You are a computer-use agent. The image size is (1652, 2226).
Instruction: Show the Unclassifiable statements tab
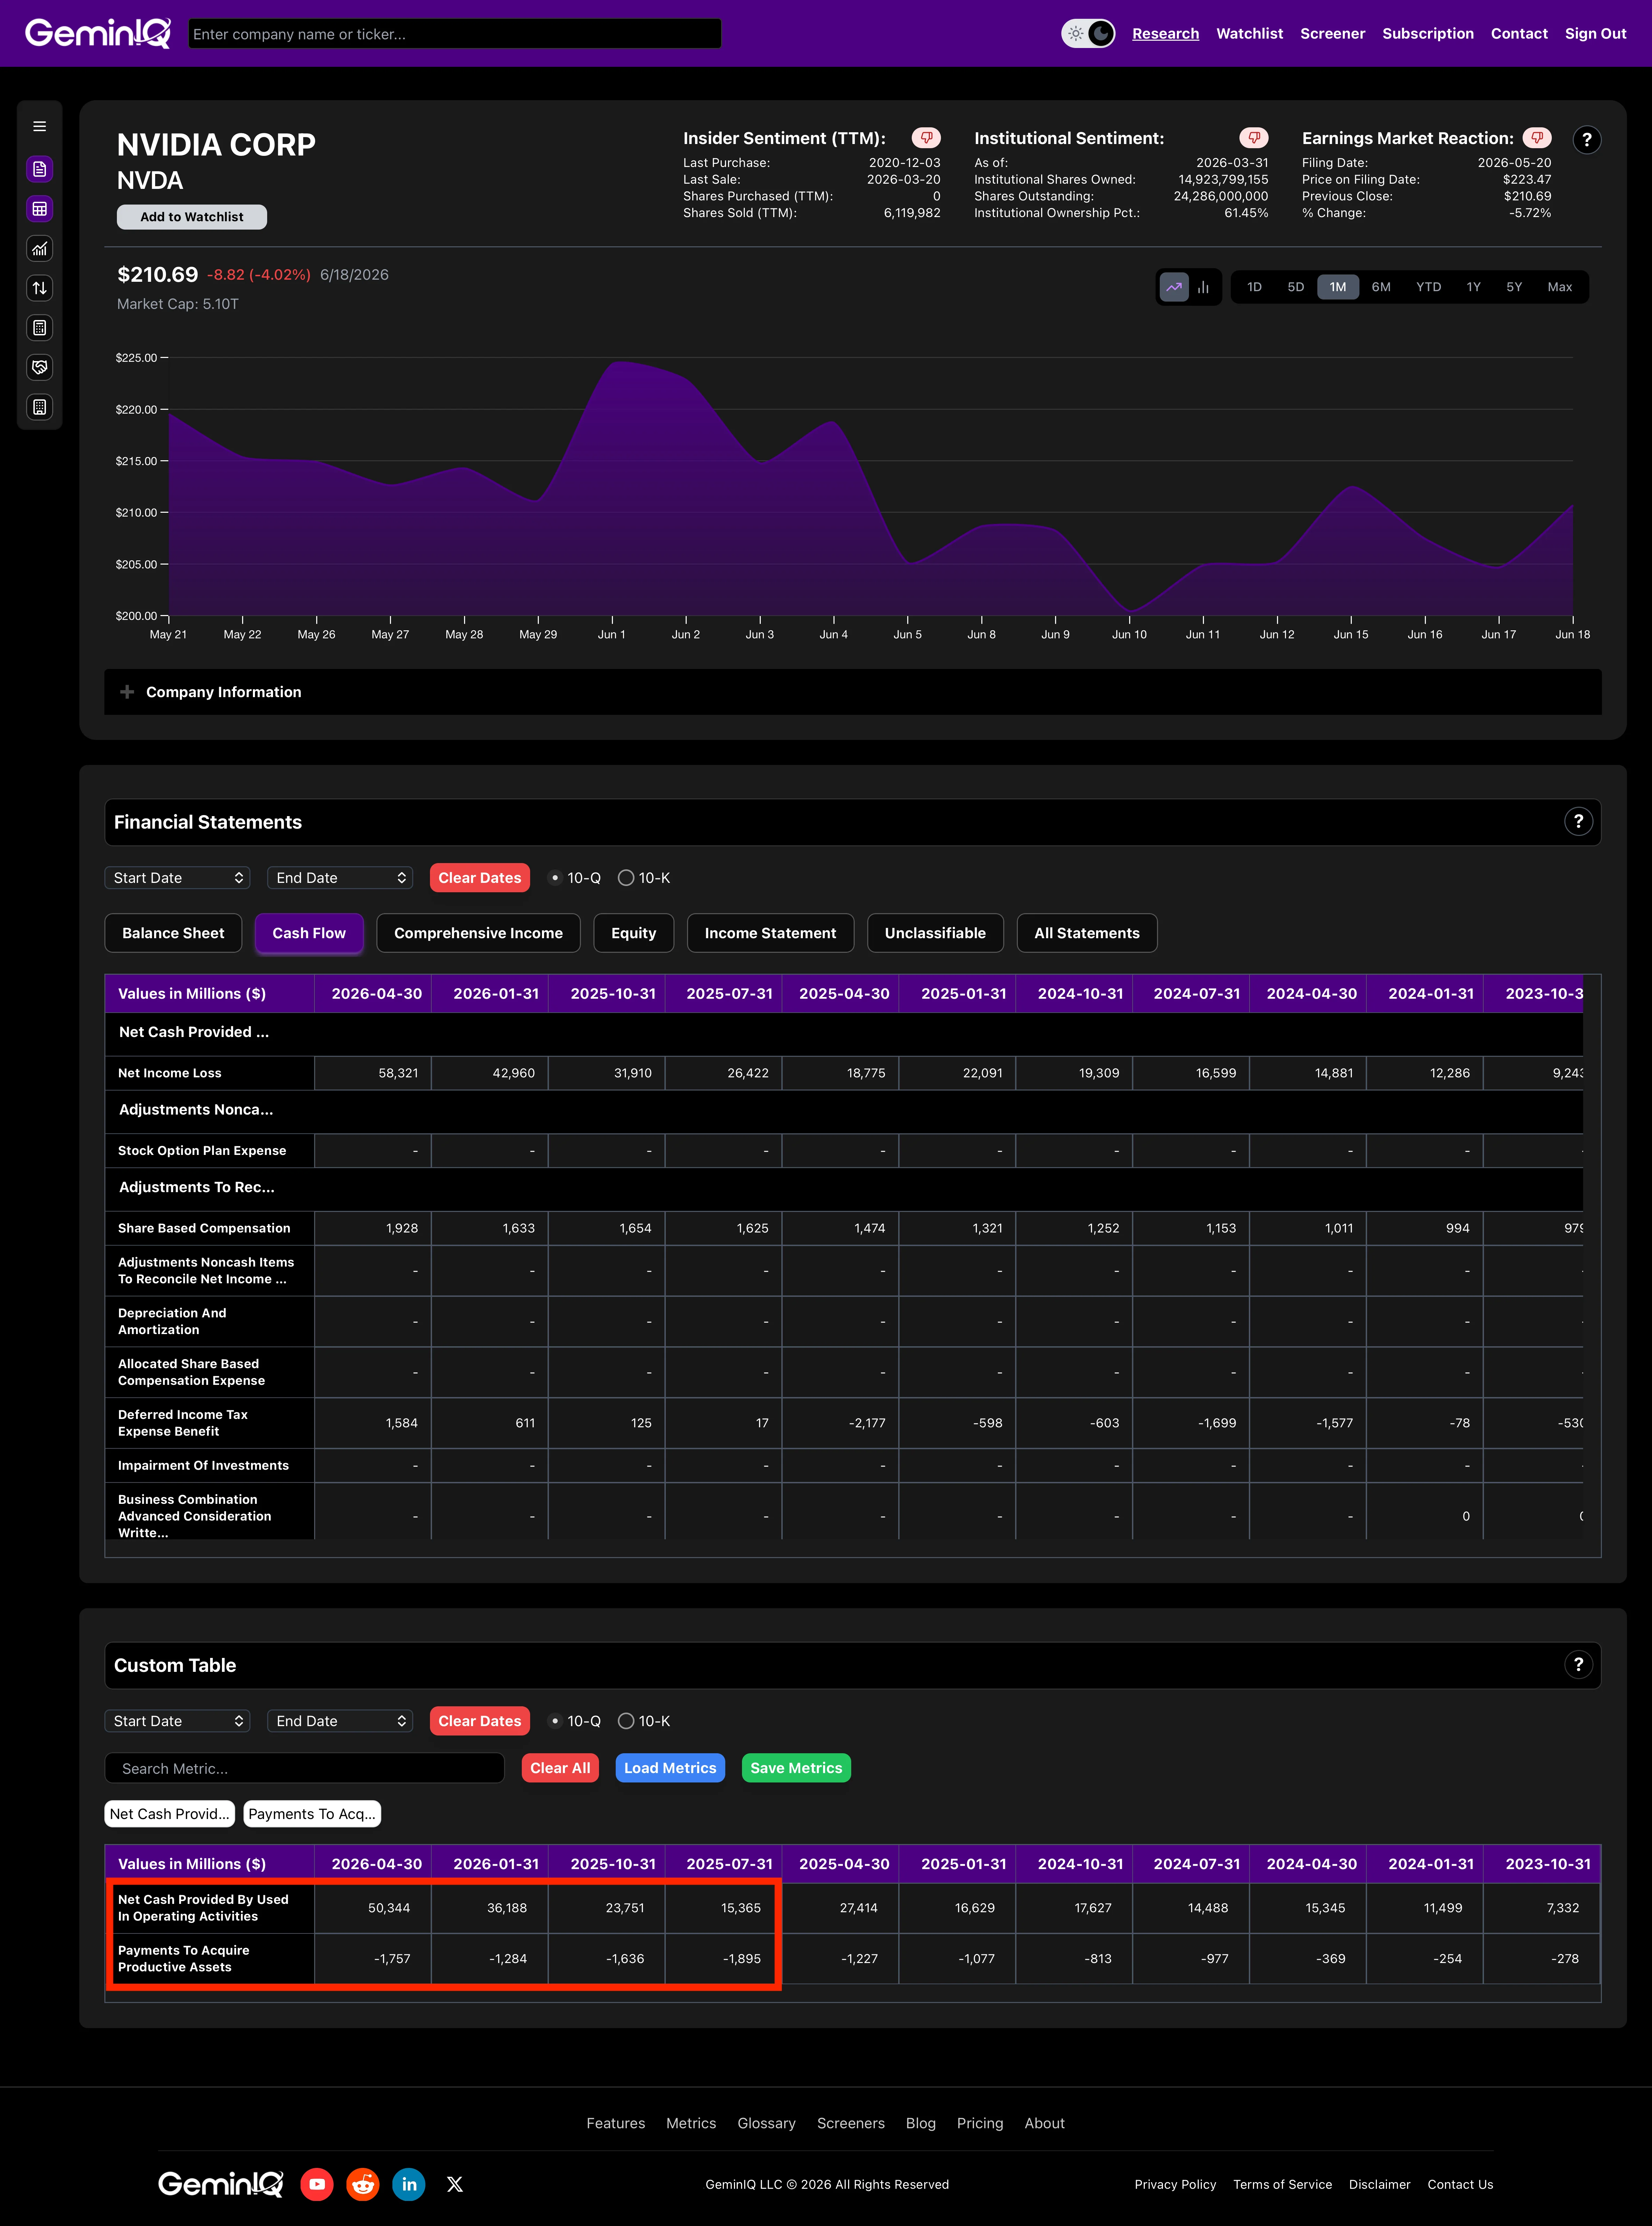[935, 933]
